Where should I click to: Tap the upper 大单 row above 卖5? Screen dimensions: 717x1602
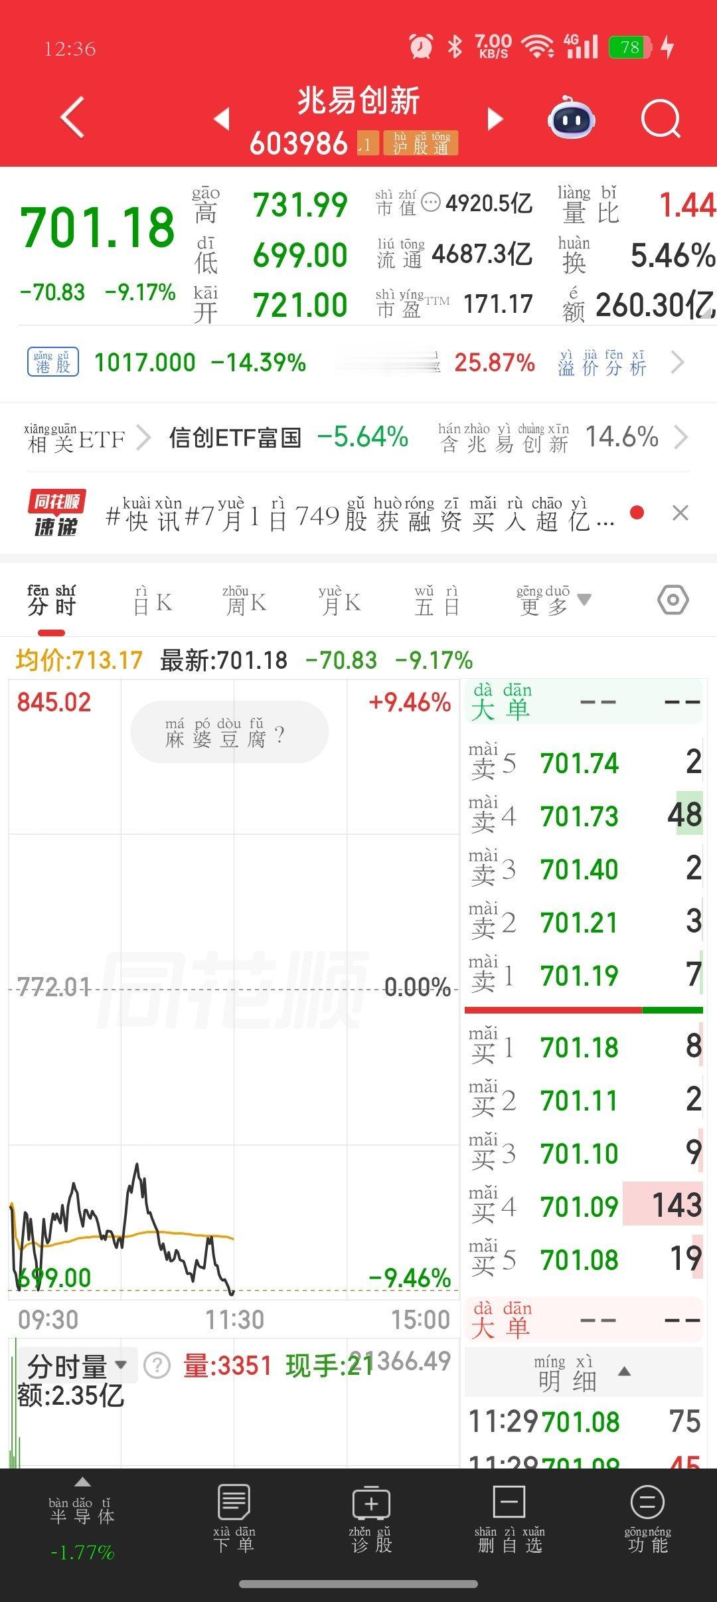584,702
